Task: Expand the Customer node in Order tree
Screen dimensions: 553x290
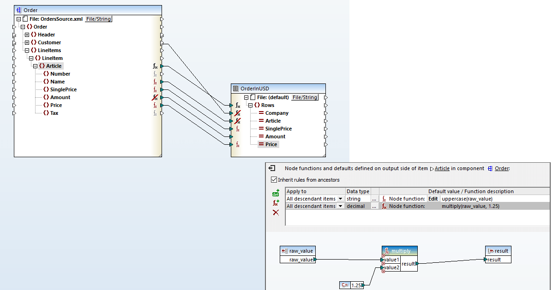Action: coord(27,42)
